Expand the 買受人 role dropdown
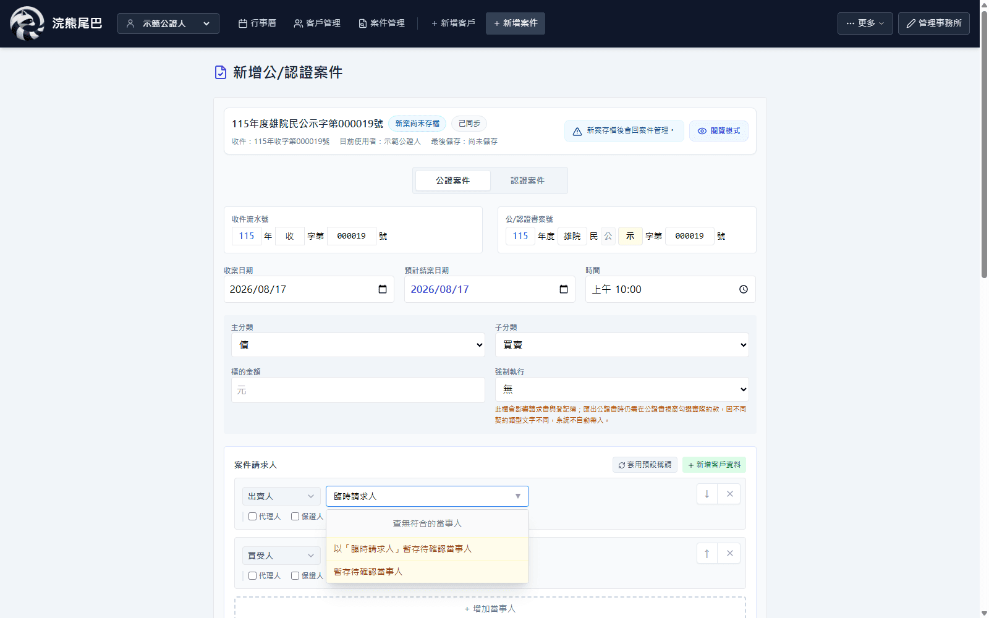Viewport: 989px width, 618px height. click(281, 556)
